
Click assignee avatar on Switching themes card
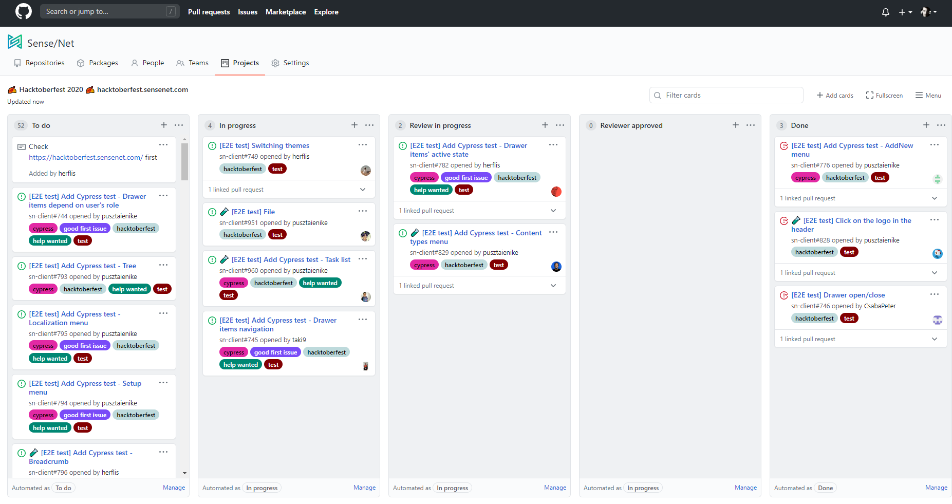click(366, 171)
